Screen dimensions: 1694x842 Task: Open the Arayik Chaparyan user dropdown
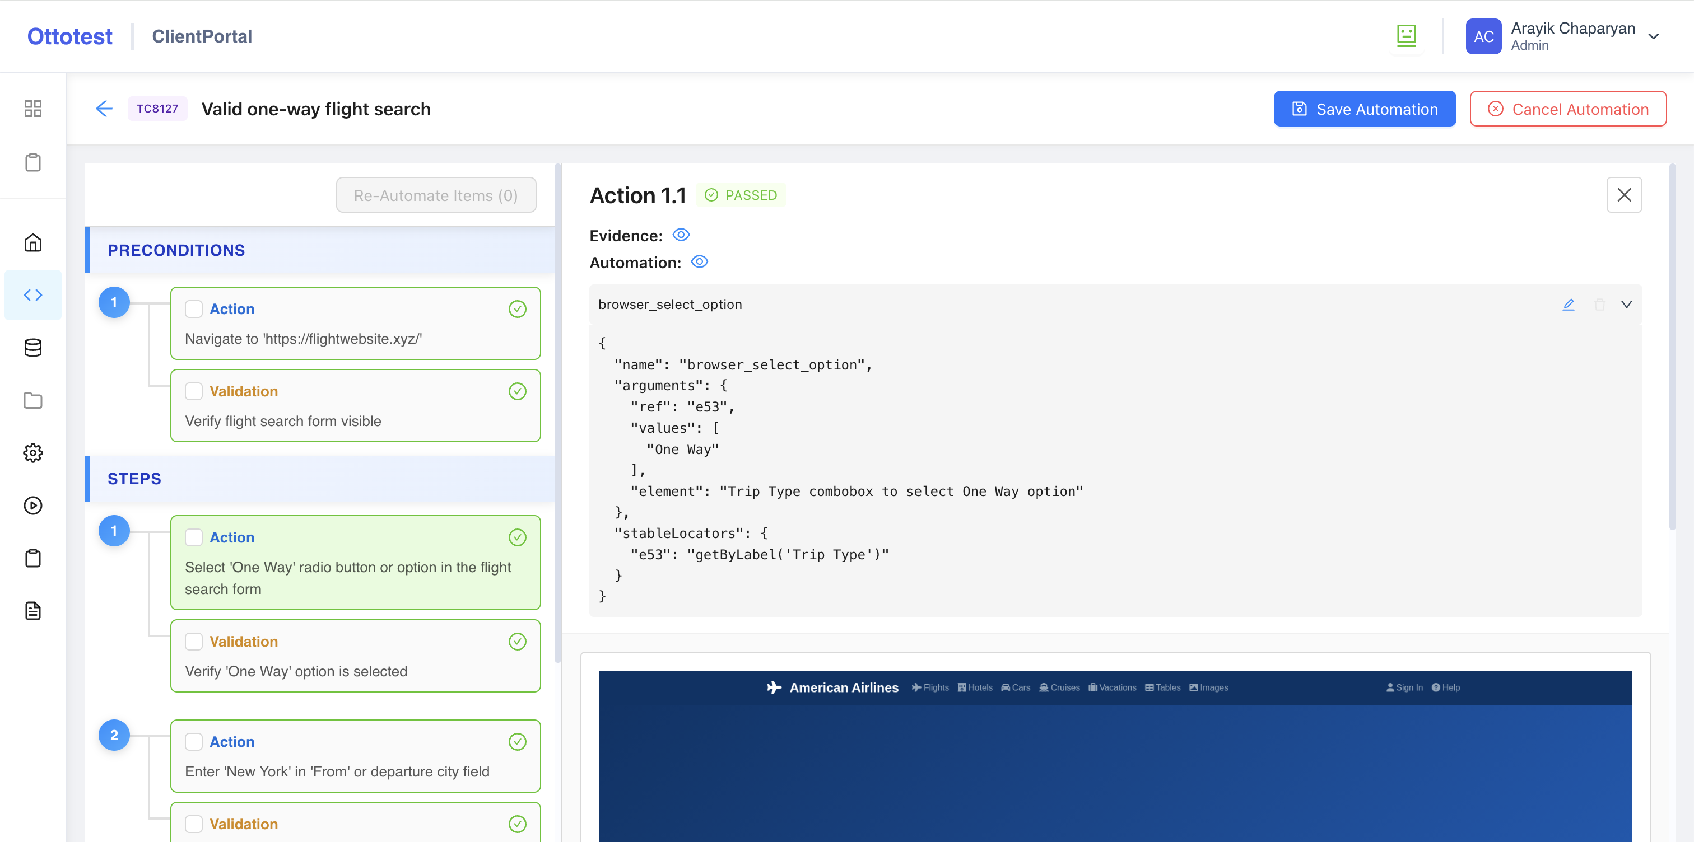click(x=1653, y=36)
